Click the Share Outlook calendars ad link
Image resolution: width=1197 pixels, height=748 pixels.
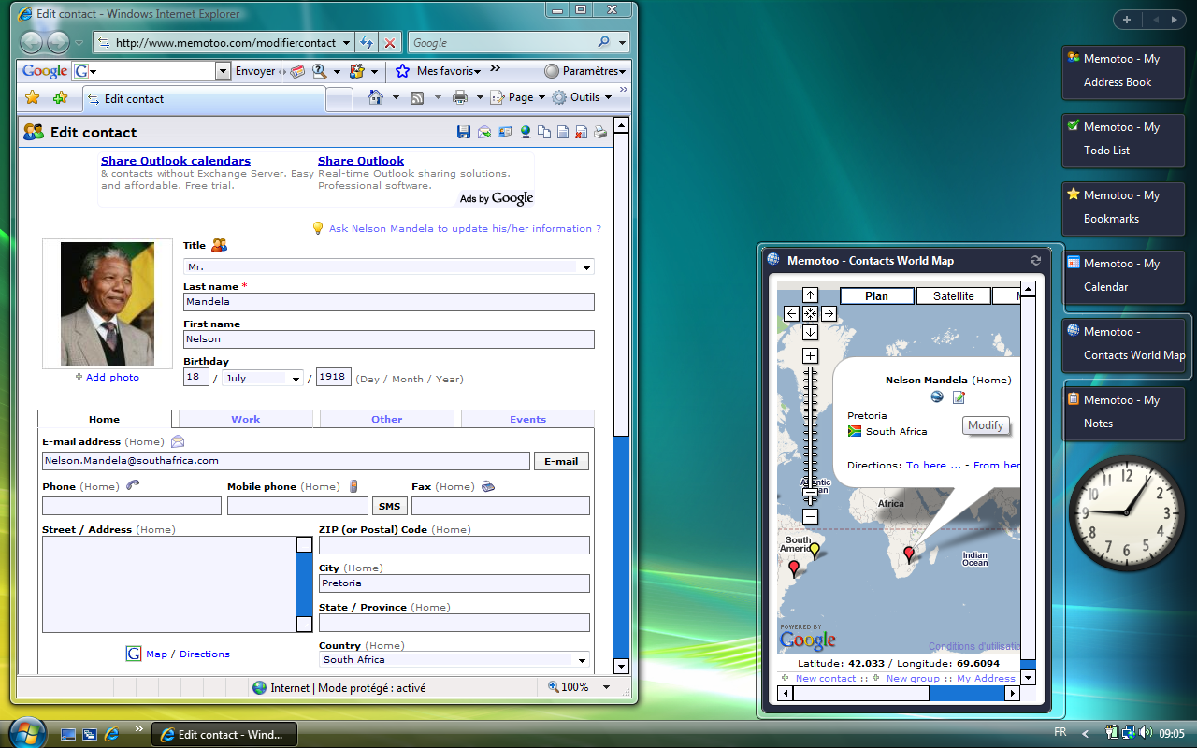pos(176,161)
